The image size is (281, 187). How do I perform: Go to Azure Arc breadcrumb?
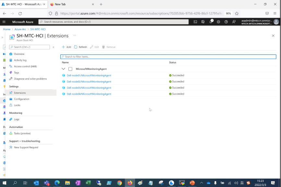coord(20,29)
